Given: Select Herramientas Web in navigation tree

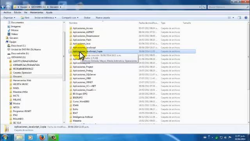Looking at the screenshot, I should pyautogui.click(x=22, y=80).
